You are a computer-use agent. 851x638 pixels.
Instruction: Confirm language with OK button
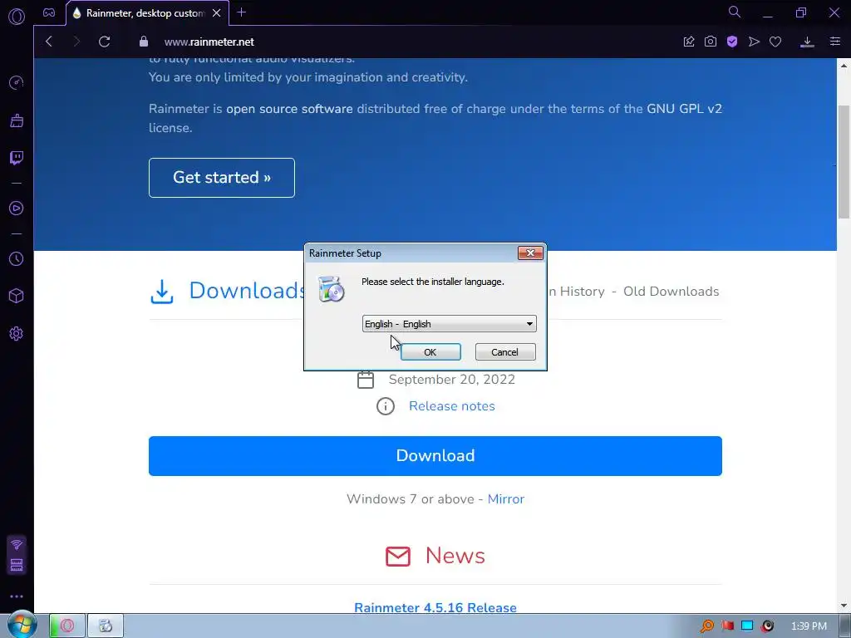pos(430,352)
